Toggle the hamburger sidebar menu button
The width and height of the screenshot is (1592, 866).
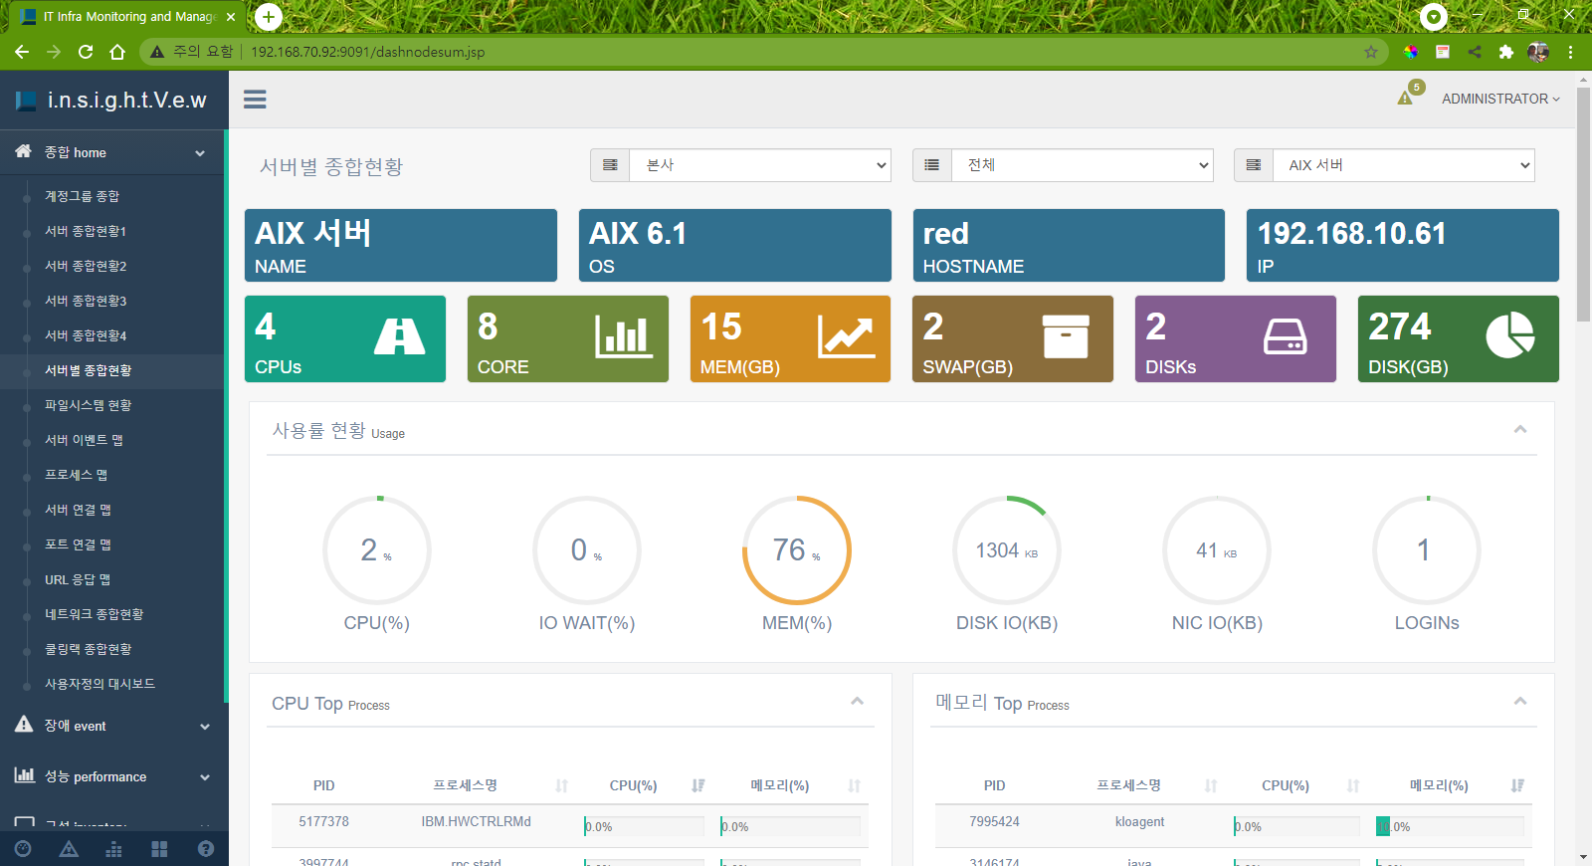point(255,100)
